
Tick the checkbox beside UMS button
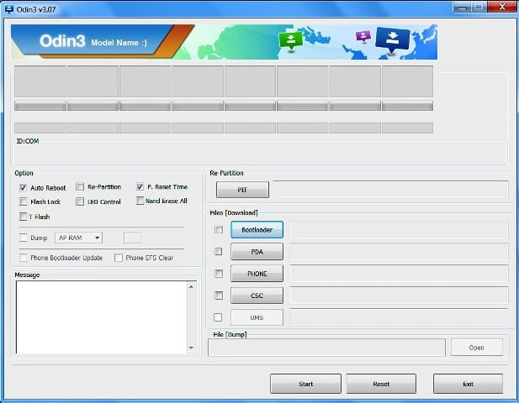218,317
